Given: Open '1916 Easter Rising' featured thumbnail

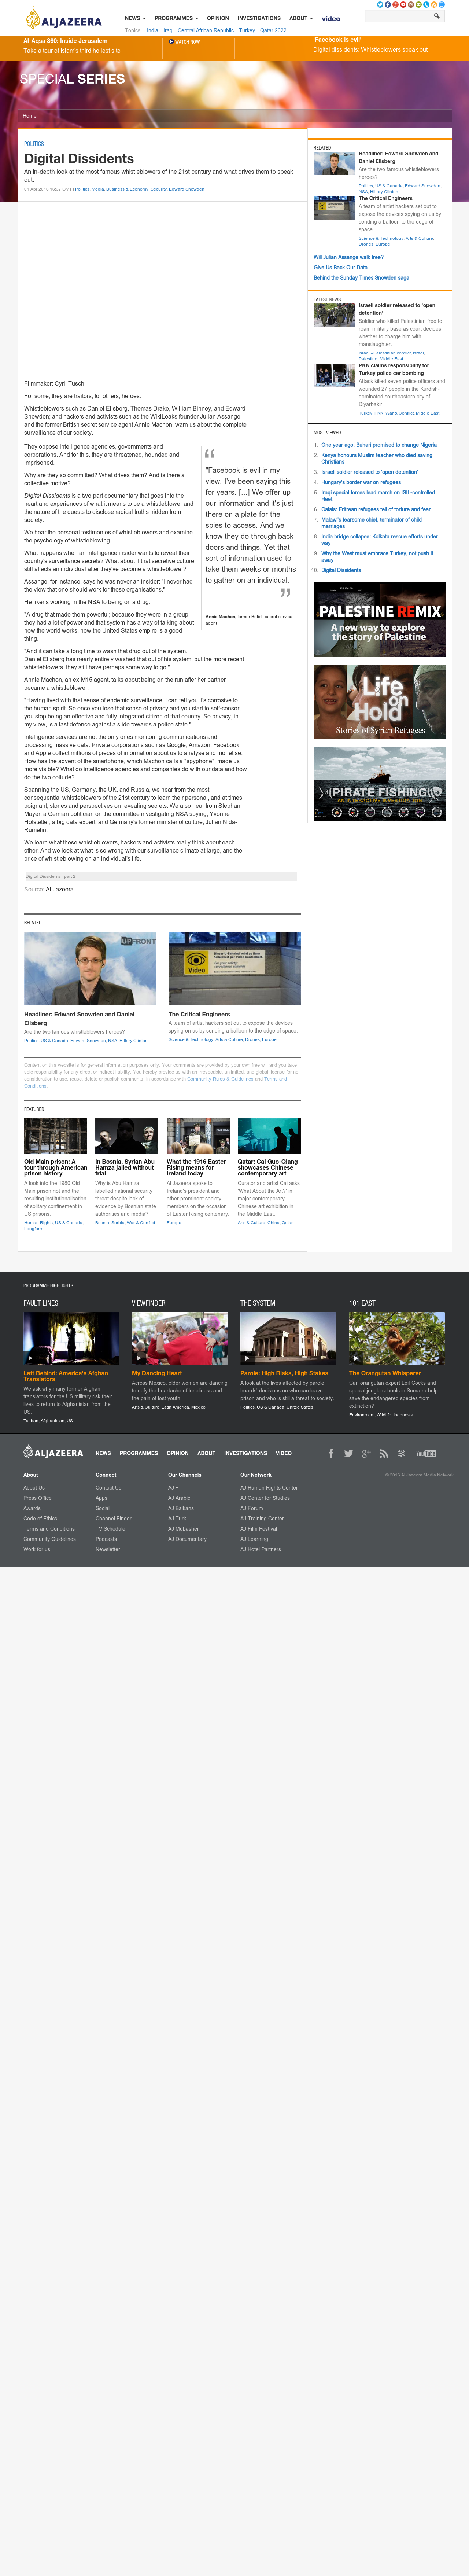Looking at the screenshot, I should pyautogui.click(x=198, y=1136).
